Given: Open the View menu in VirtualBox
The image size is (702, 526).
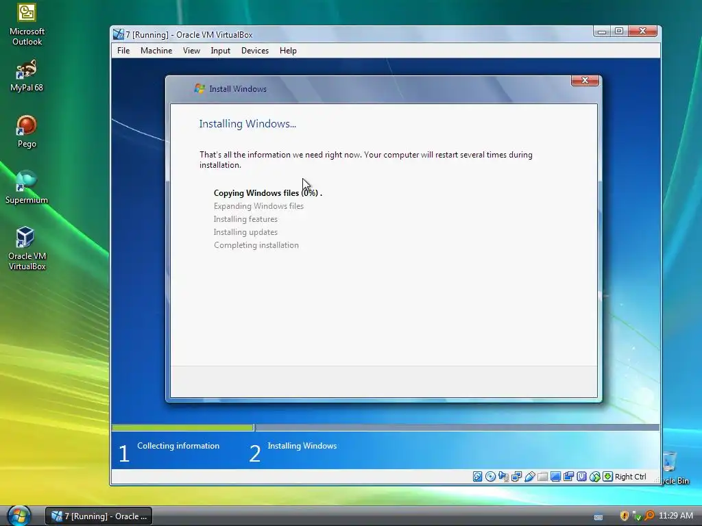Looking at the screenshot, I should [x=192, y=51].
